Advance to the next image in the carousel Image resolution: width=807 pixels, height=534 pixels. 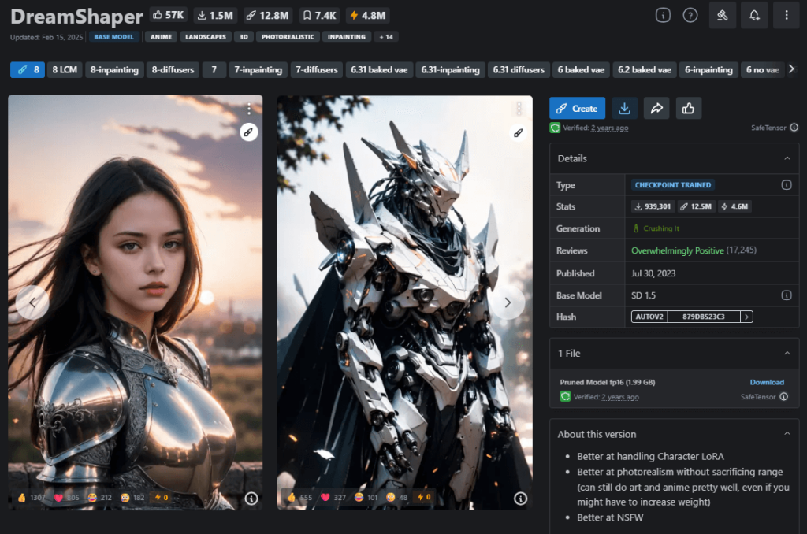(x=508, y=302)
